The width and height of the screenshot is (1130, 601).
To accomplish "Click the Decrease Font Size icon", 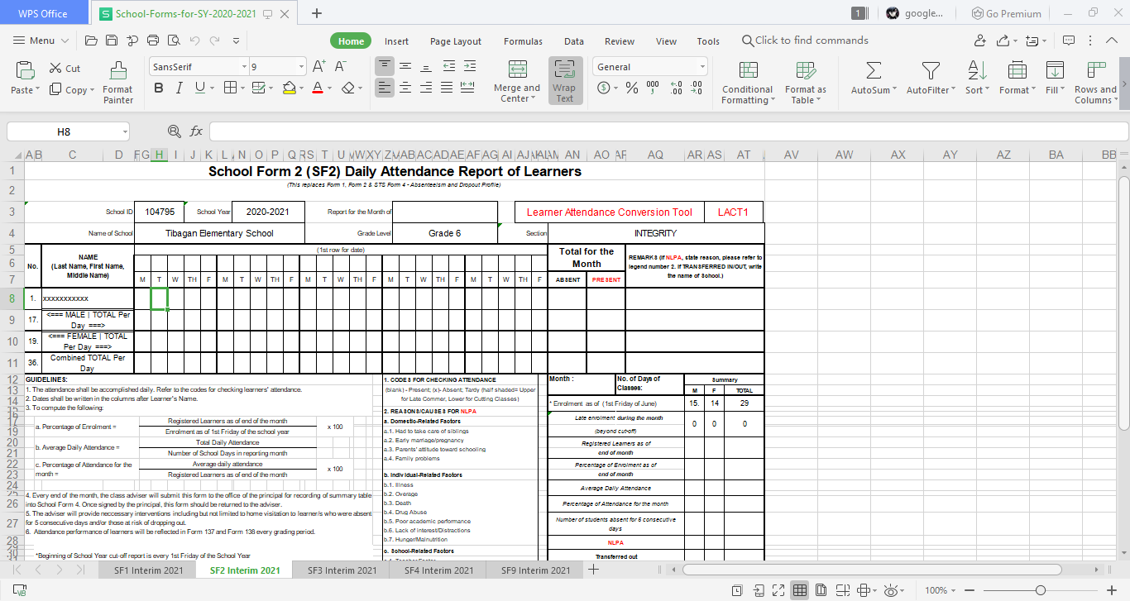I will tap(341, 67).
